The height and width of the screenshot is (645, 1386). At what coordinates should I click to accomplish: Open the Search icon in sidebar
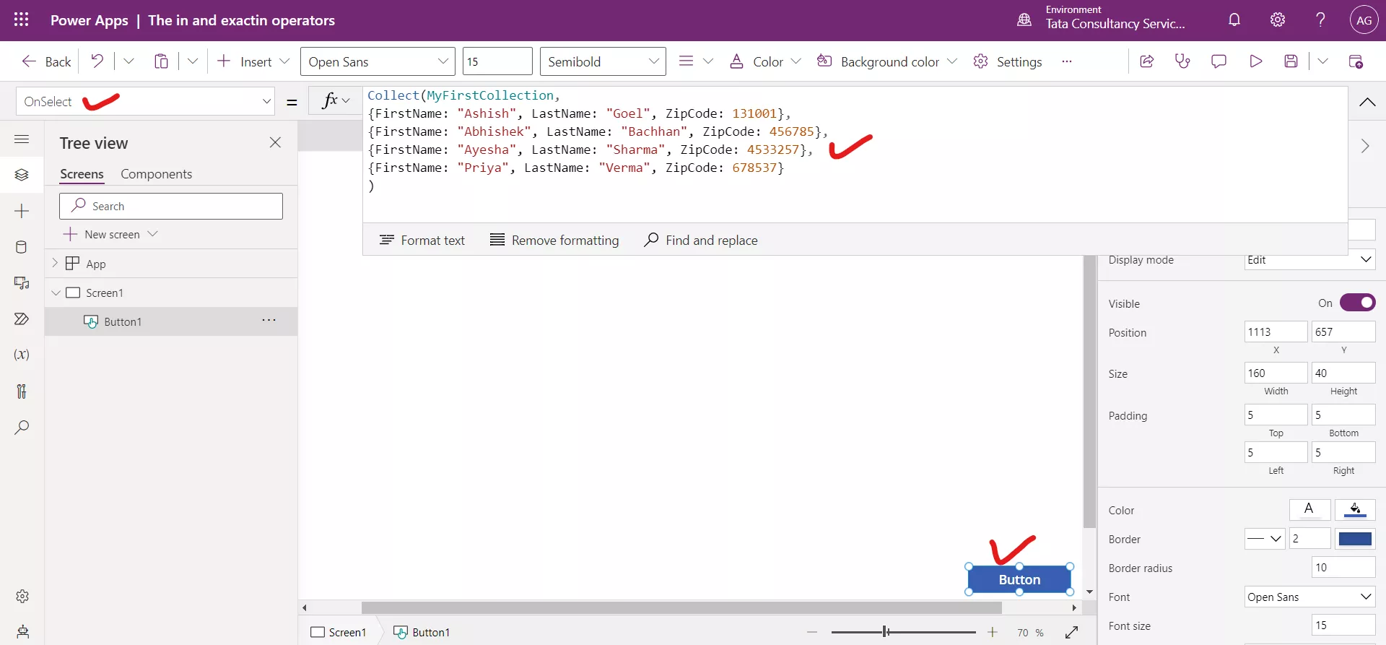coord(22,427)
